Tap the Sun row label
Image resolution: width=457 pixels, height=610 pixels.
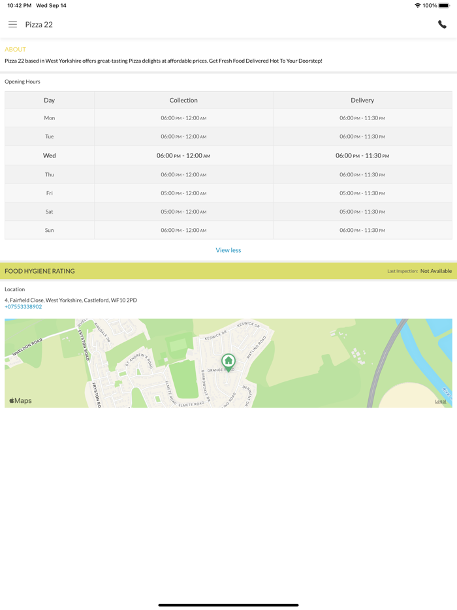tap(50, 230)
